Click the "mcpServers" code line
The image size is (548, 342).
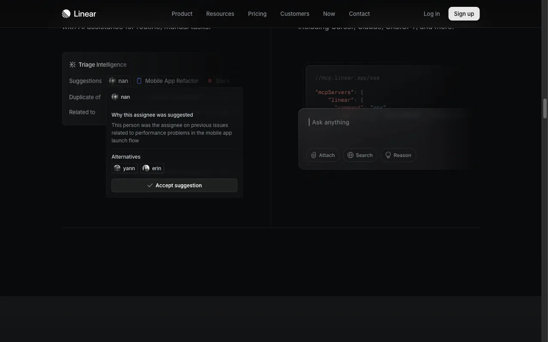coord(340,92)
